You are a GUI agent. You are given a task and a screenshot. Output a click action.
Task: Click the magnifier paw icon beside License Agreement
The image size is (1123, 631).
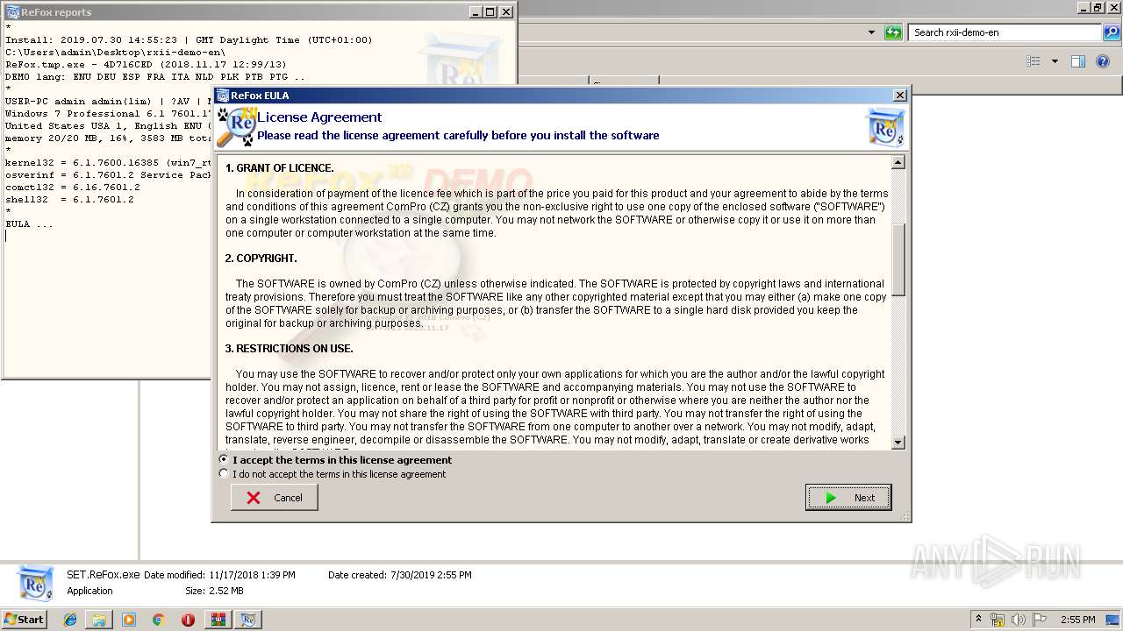(x=236, y=127)
